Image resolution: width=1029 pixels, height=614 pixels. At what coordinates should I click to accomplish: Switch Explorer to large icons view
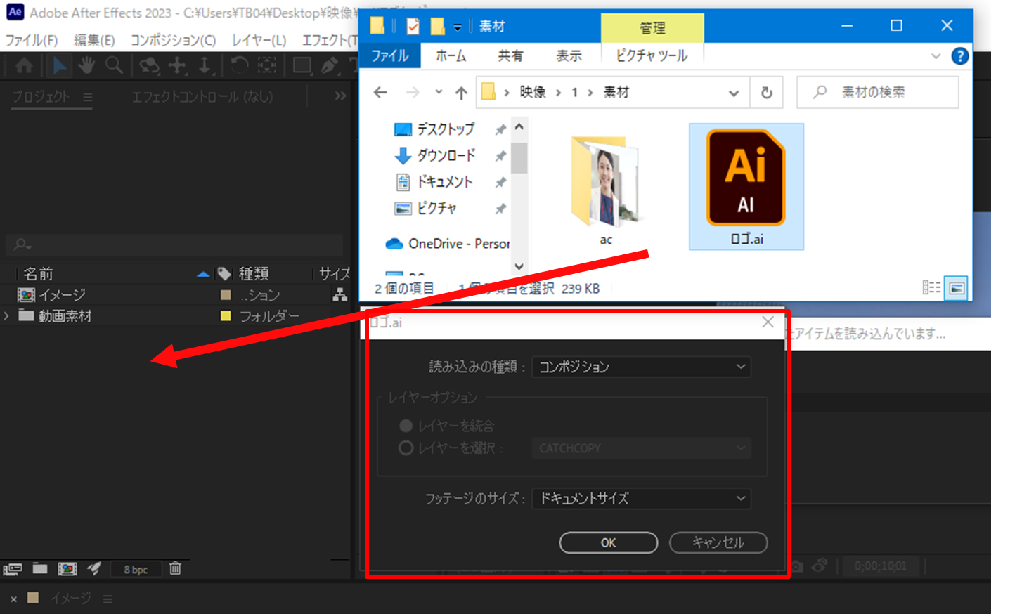[x=956, y=288]
